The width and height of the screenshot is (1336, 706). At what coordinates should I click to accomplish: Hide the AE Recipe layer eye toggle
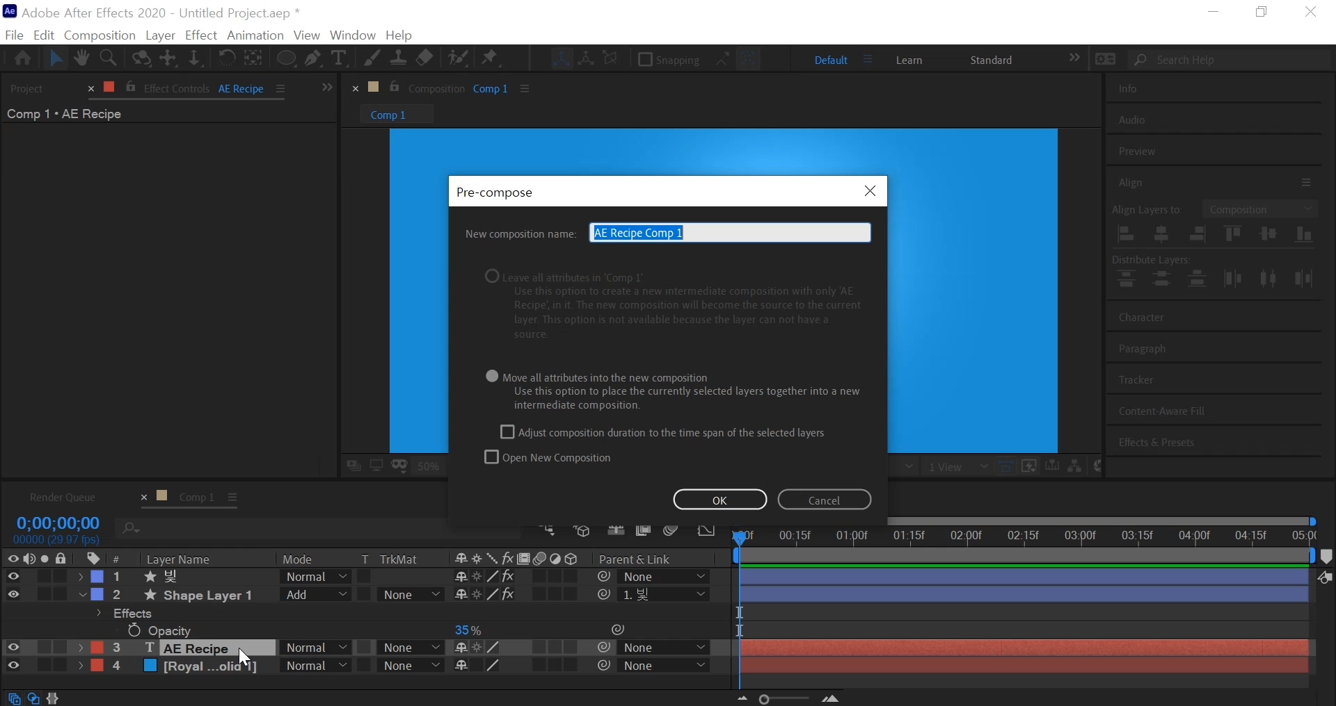13,648
